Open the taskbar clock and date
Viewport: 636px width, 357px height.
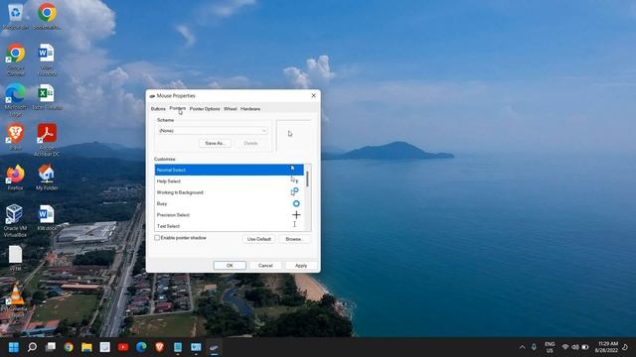(607, 347)
